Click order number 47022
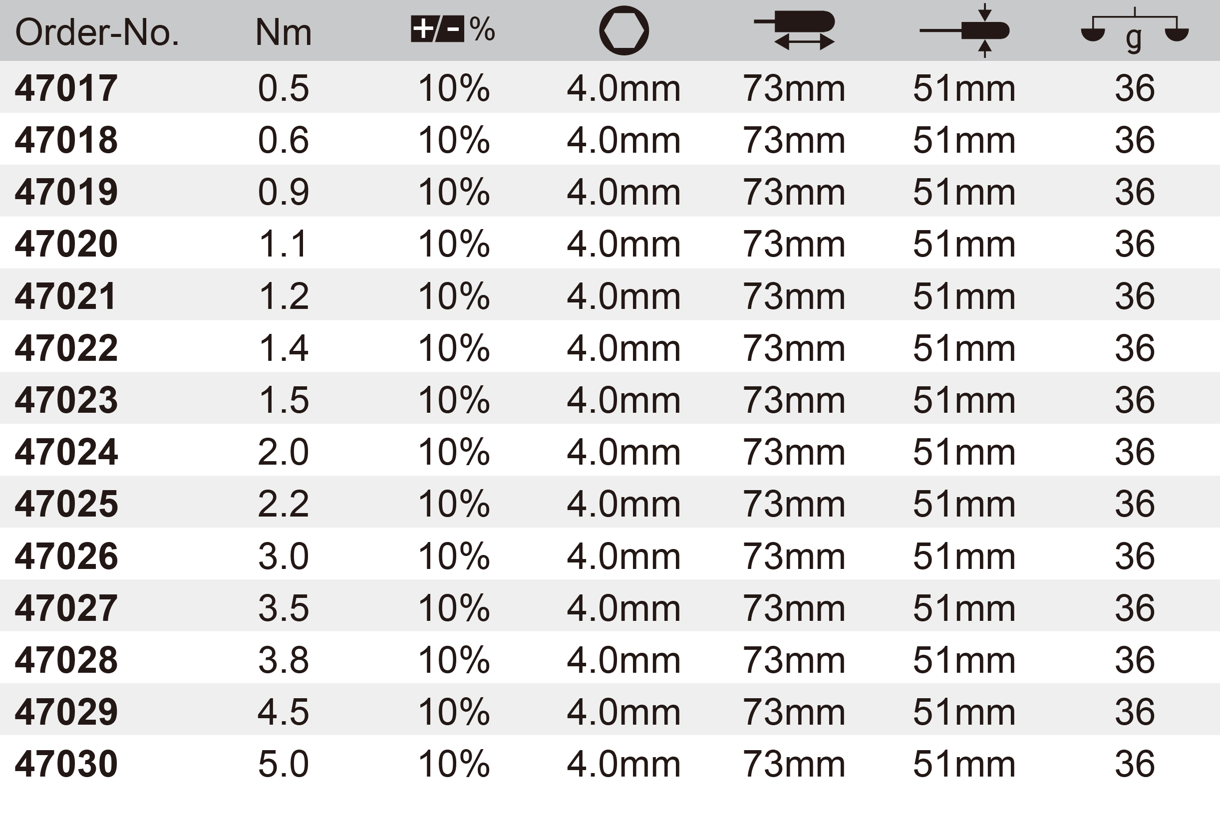The image size is (1220, 820). (x=66, y=348)
